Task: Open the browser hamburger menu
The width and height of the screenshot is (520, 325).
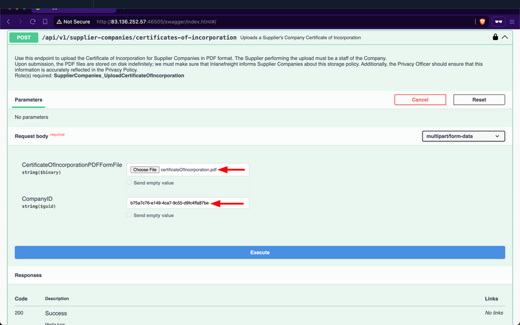Action: [x=512, y=22]
